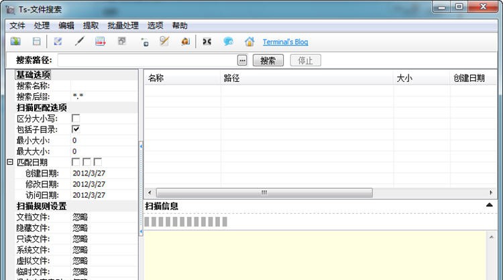Click the list with red arrow toolbar icon
503x280 pixels.
[x=100, y=42]
